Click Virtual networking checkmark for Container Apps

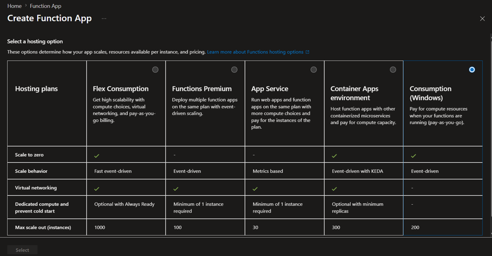(334, 188)
